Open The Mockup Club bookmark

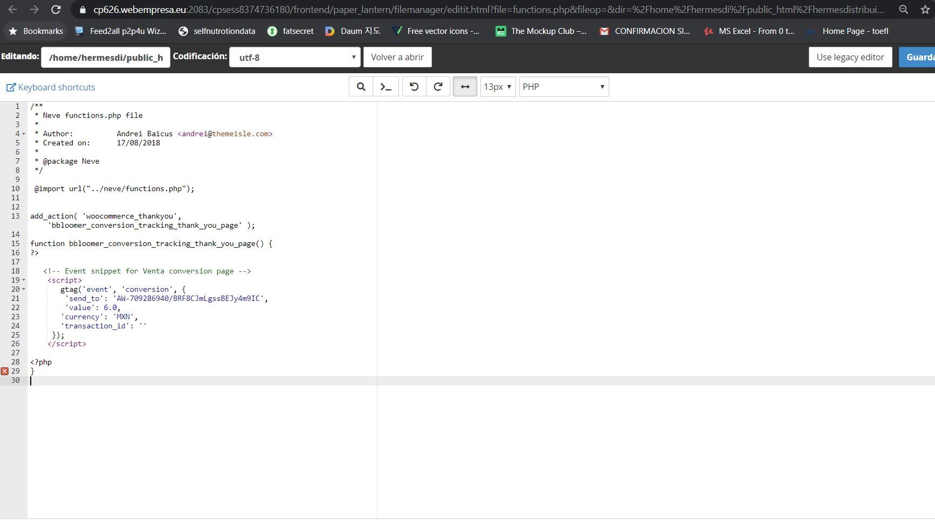pyautogui.click(x=541, y=31)
